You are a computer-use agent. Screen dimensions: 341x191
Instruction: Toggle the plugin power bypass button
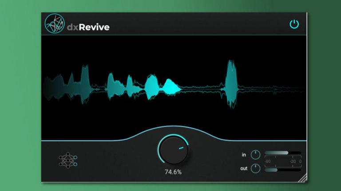[x=294, y=24]
